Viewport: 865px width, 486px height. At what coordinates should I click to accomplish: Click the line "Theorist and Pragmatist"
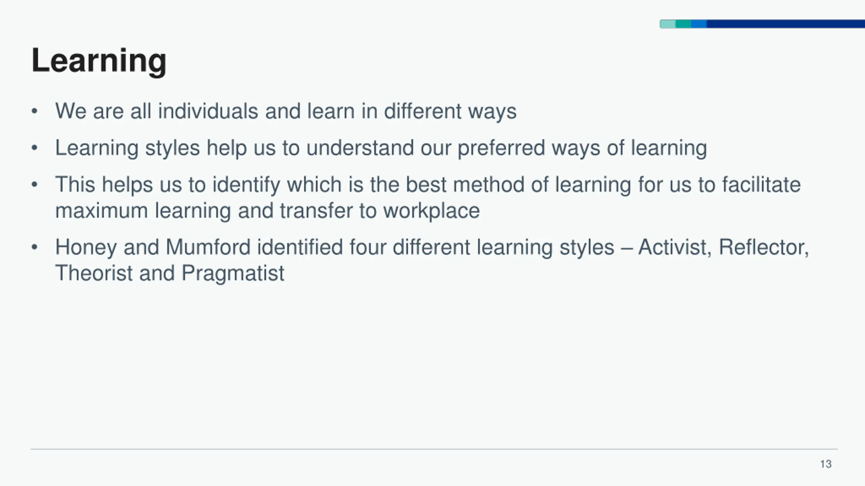click(x=170, y=273)
